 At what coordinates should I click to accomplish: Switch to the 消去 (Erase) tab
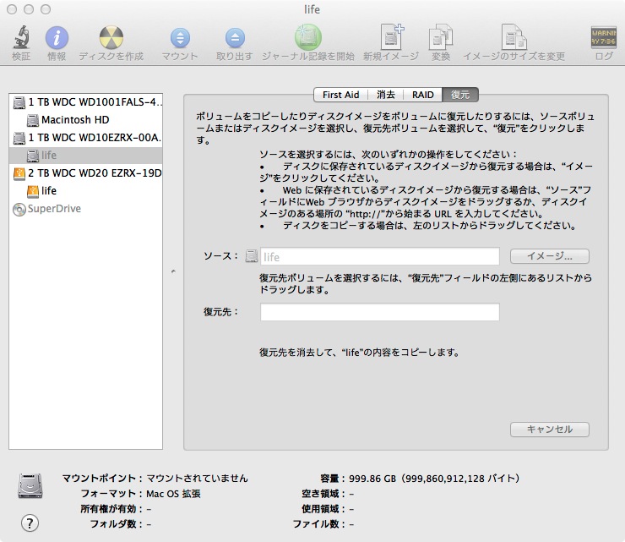point(386,95)
